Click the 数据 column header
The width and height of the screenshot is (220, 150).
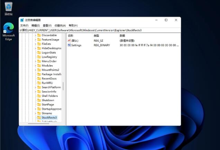[x=122, y=35]
